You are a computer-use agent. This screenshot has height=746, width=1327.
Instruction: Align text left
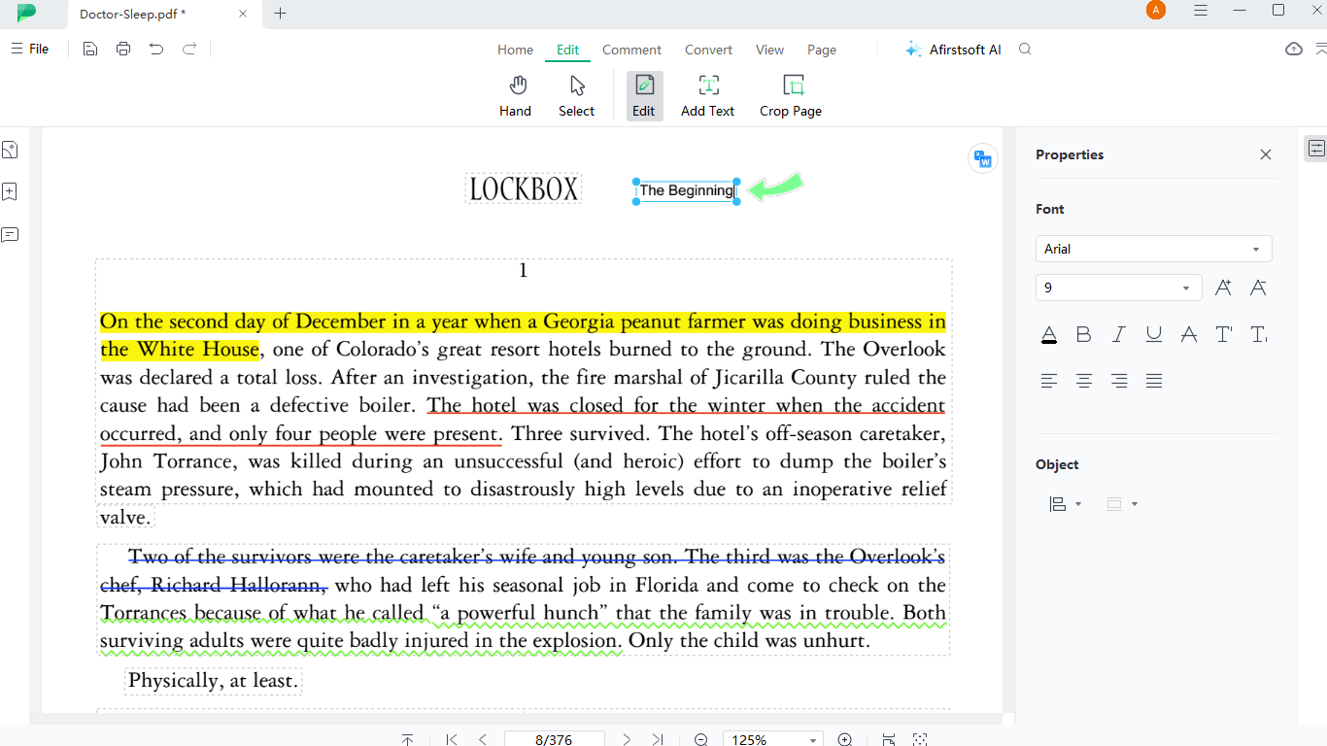[1049, 381]
